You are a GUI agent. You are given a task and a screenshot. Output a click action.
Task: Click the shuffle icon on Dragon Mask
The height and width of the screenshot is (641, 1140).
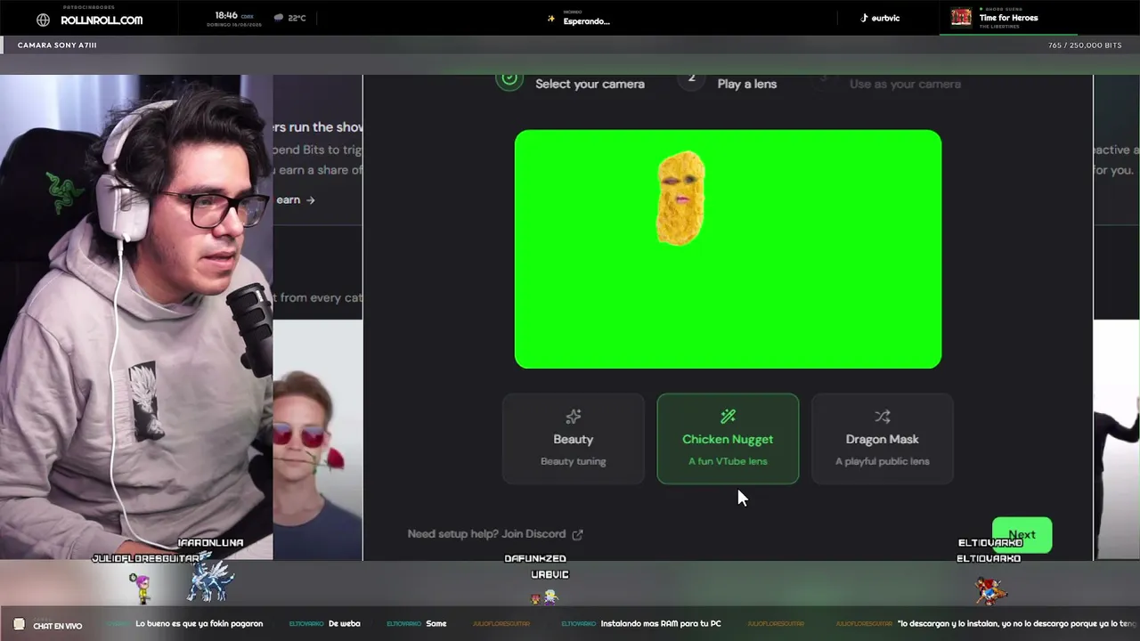pos(882,416)
